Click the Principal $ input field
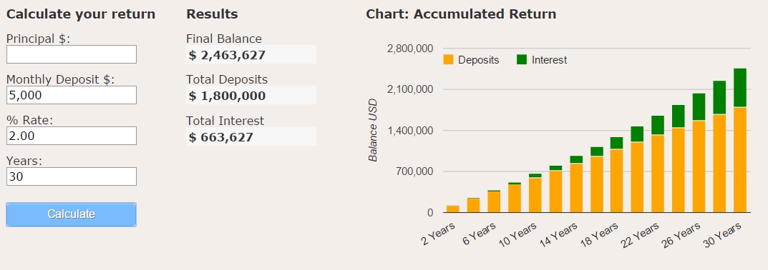 tap(72, 54)
